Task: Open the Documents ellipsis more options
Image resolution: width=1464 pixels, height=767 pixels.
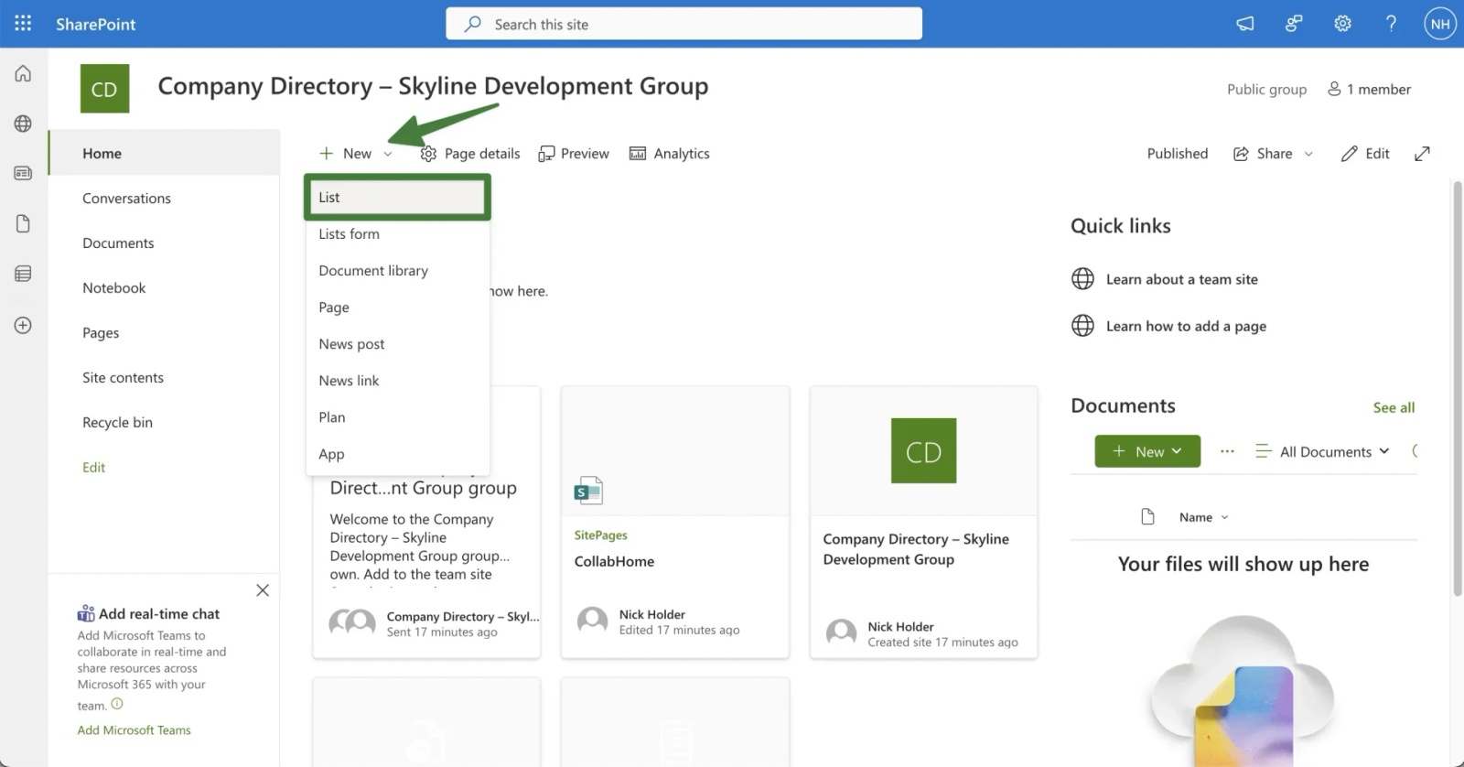Action: click(1227, 451)
